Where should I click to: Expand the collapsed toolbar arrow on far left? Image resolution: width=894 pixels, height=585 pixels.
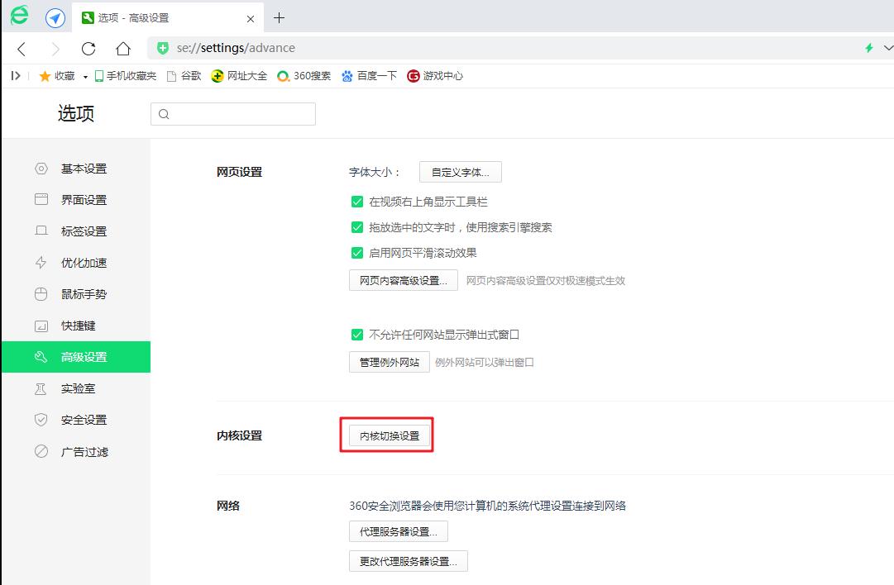coord(15,75)
